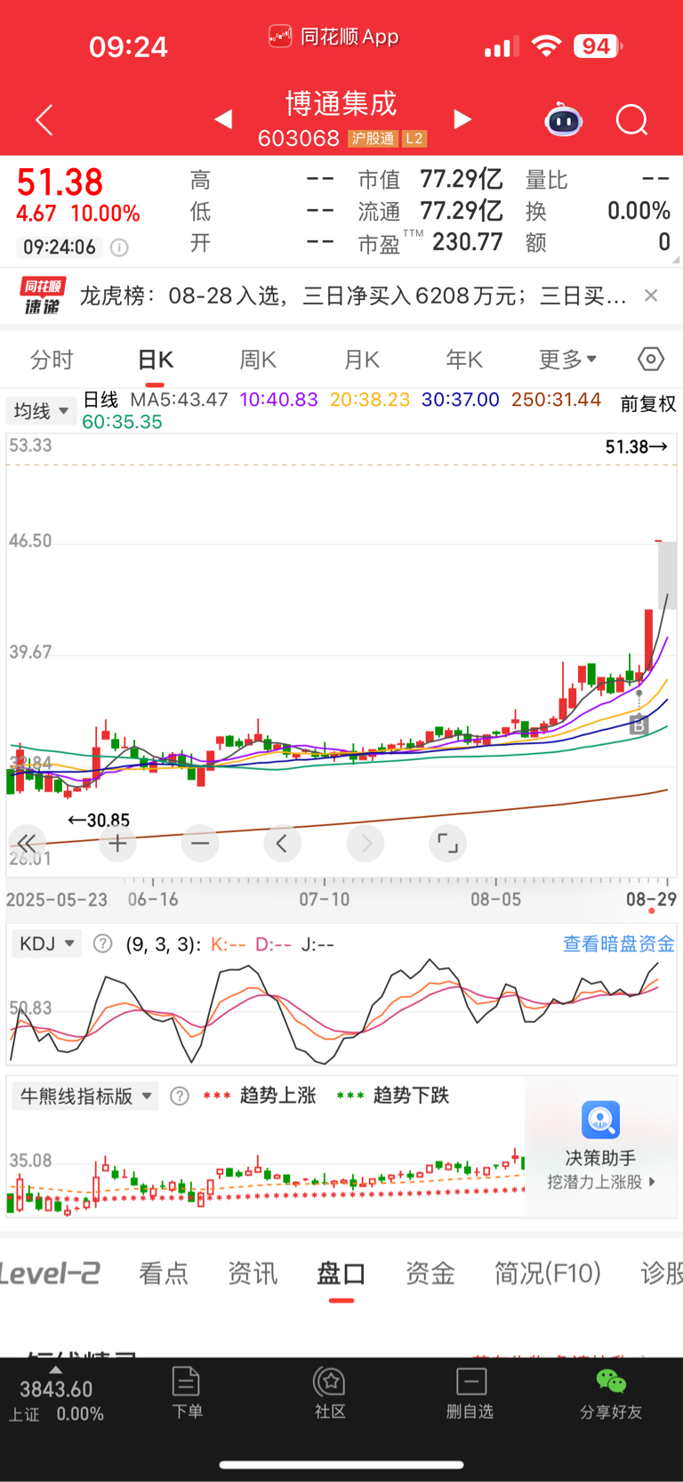Change the 前复权 adjustment setting

click(x=648, y=404)
